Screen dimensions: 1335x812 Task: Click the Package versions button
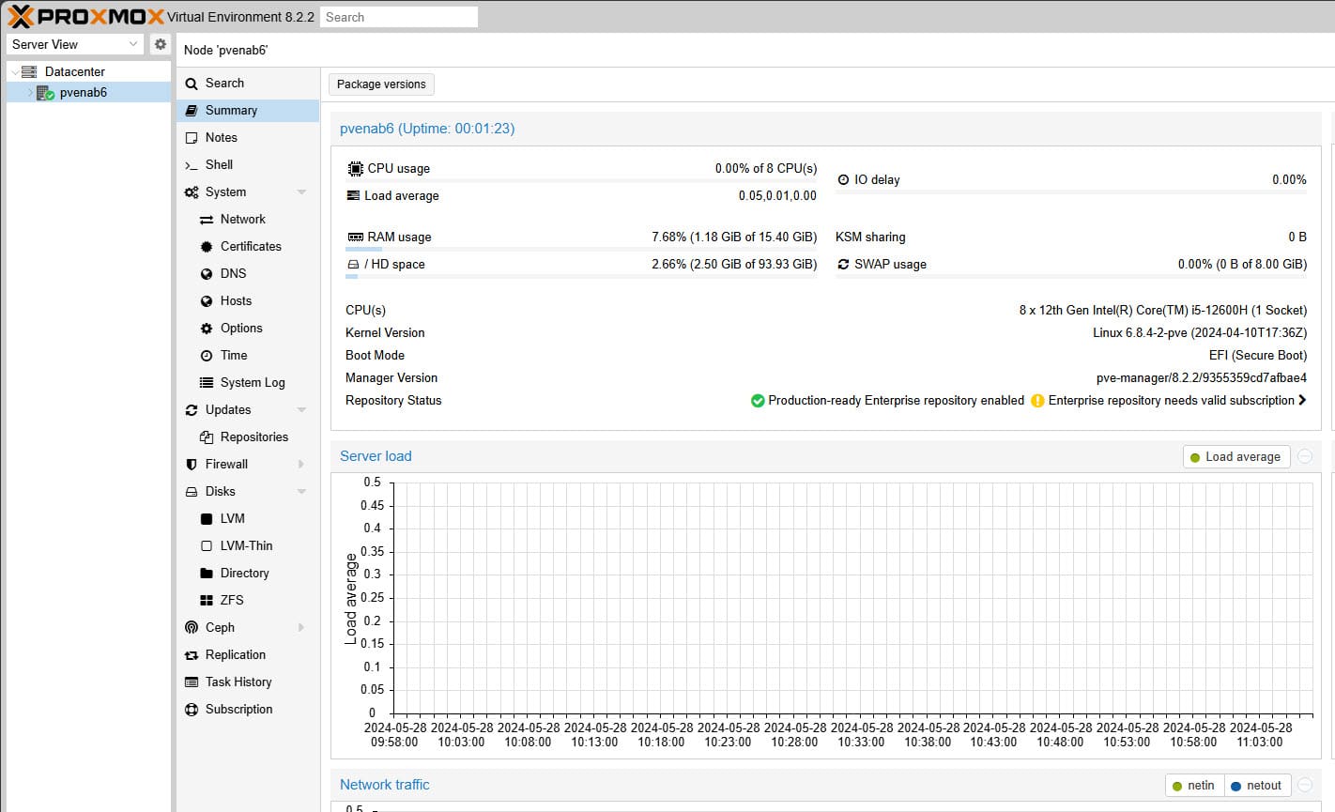(x=380, y=84)
